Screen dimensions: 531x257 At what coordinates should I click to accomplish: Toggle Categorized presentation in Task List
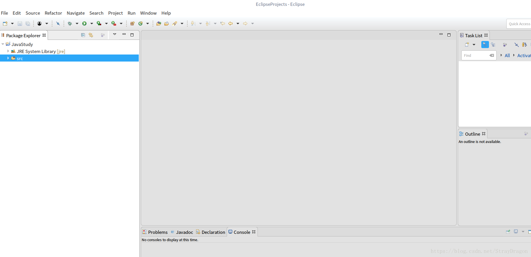(x=485, y=45)
